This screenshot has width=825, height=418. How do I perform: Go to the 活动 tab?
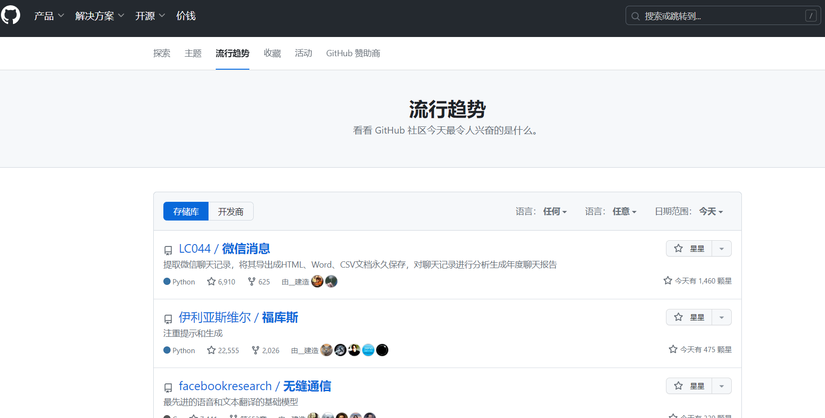point(304,53)
